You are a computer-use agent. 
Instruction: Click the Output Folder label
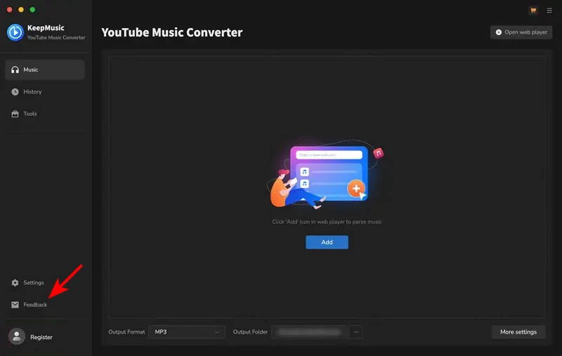pyautogui.click(x=250, y=332)
